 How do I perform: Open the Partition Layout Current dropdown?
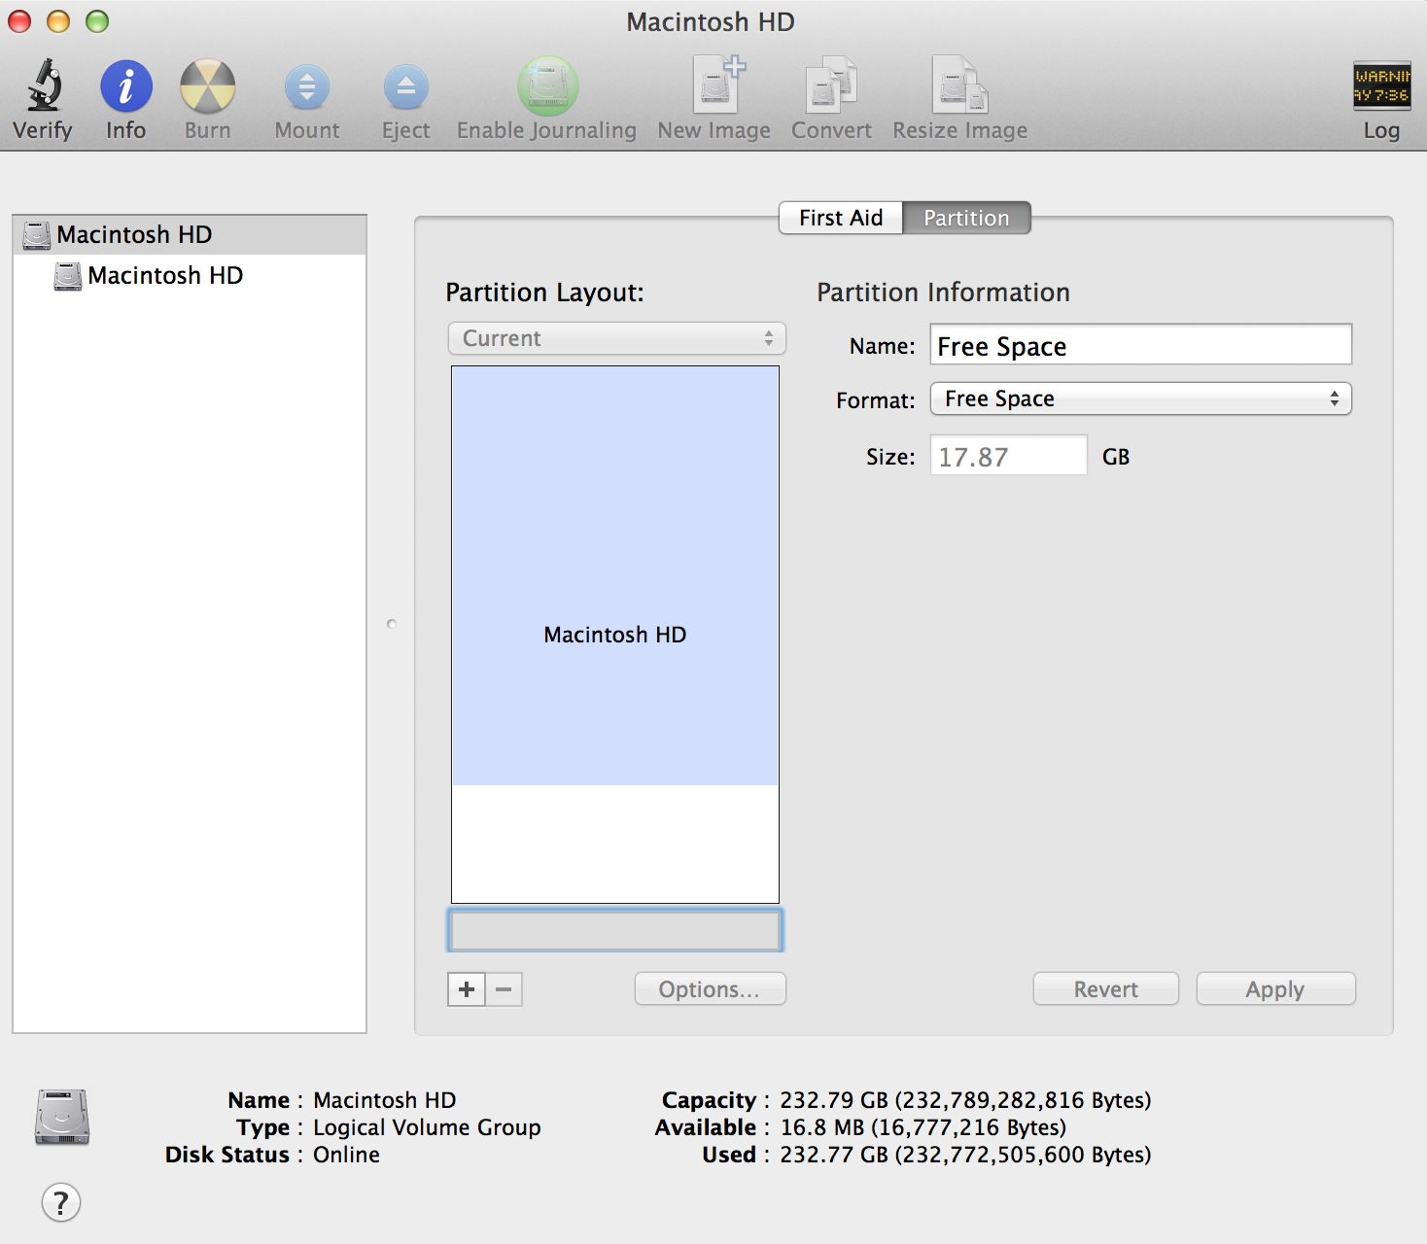point(616,338)
